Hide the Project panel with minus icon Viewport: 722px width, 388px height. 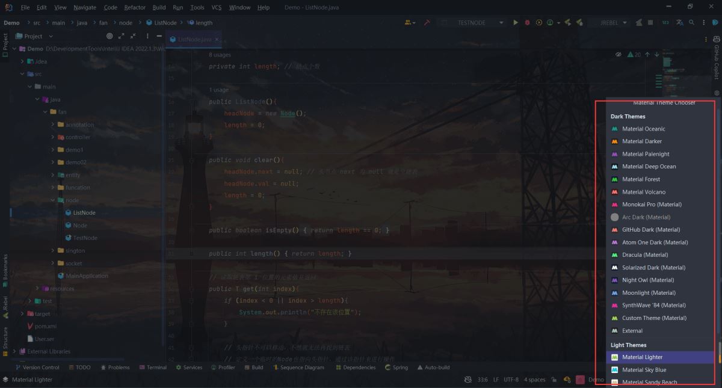point(159,36)
